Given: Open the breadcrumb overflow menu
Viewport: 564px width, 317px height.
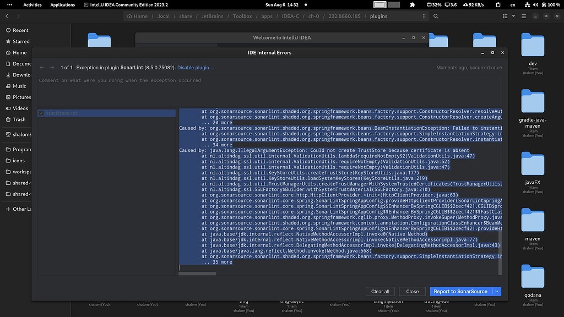Looking at the screenshot, I should 425,16.
